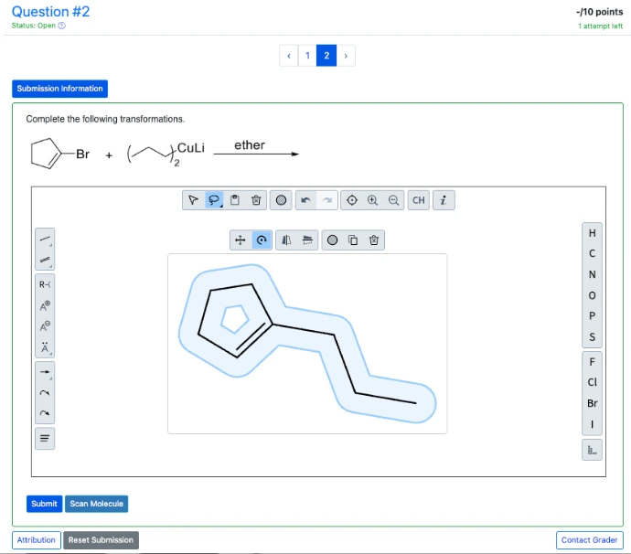631x554 pixels.
Task: Choose bromine Br element
Action: (x=592, y=403)
